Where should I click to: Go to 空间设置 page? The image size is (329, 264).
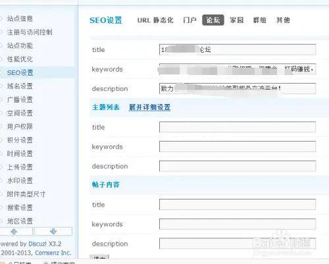20,113
